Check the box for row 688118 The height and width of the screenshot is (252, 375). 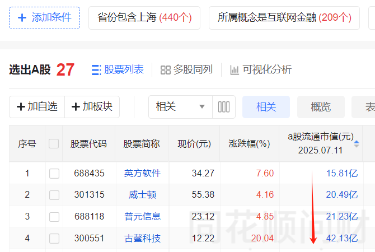[54, 217]
